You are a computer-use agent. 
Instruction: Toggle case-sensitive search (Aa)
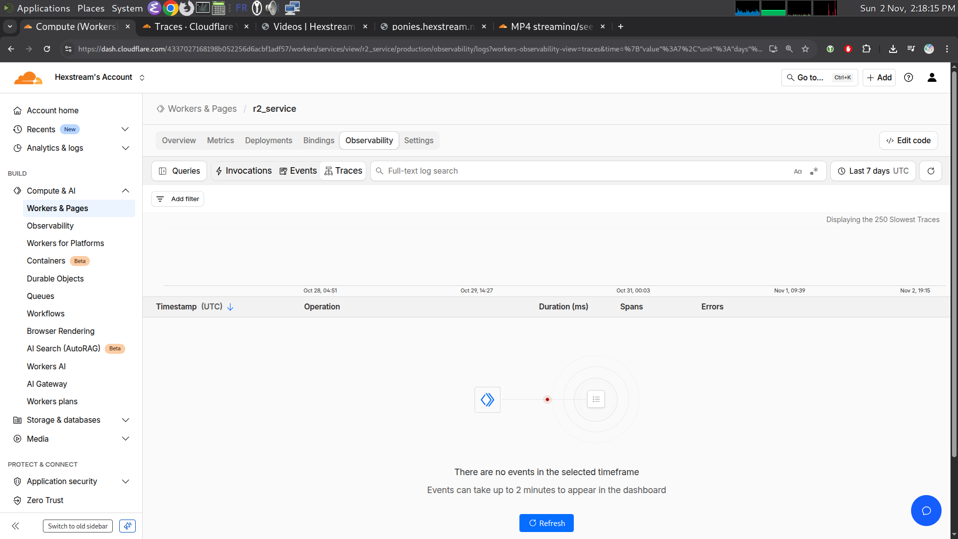[797, 171]
